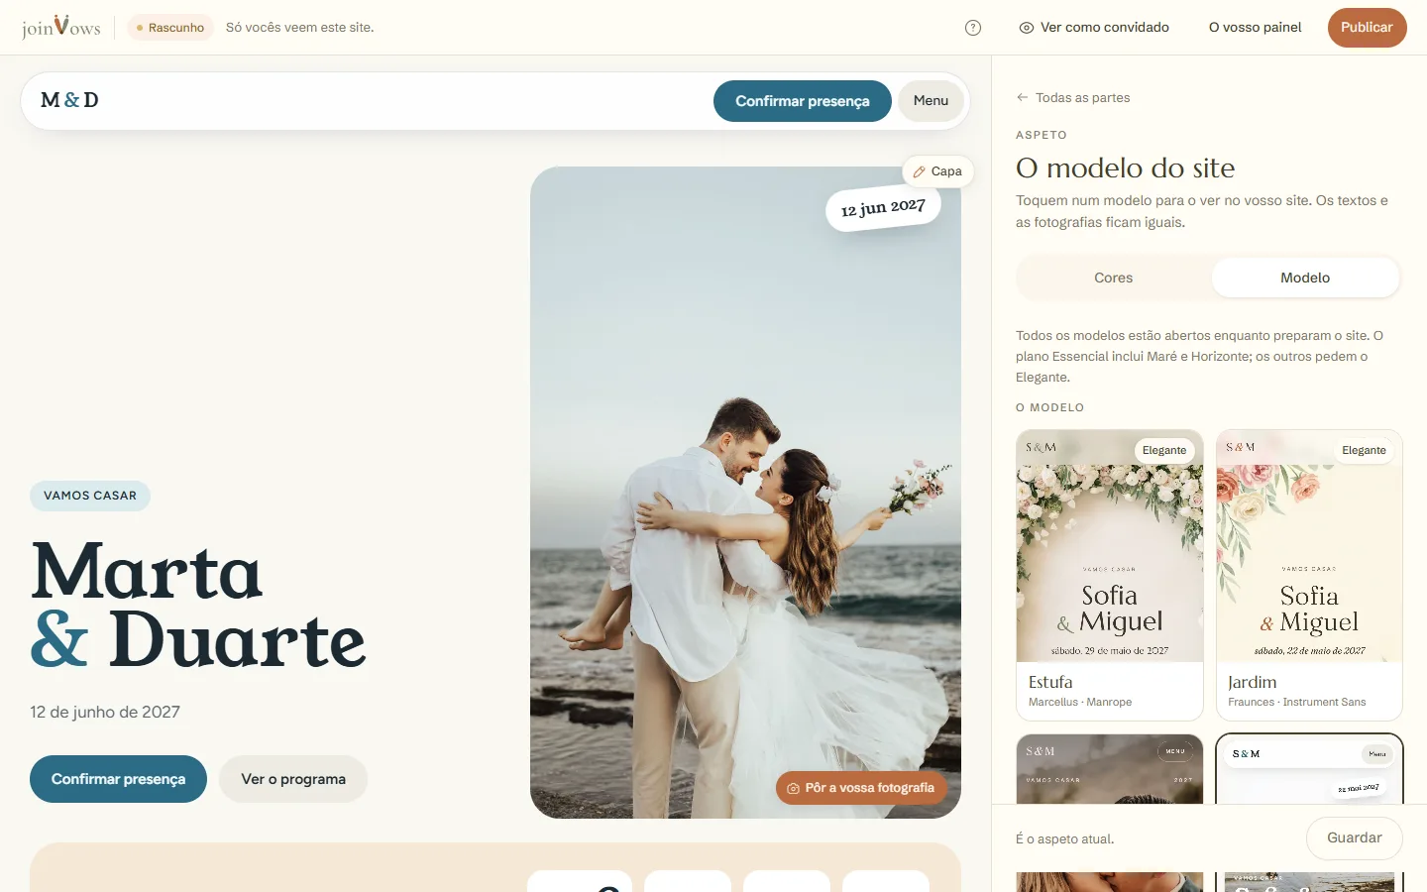Image resolution: width=1427 pixels, height=892 pixels.
Task: Select the Jardim template card
Action: [x=1309, y=575]
